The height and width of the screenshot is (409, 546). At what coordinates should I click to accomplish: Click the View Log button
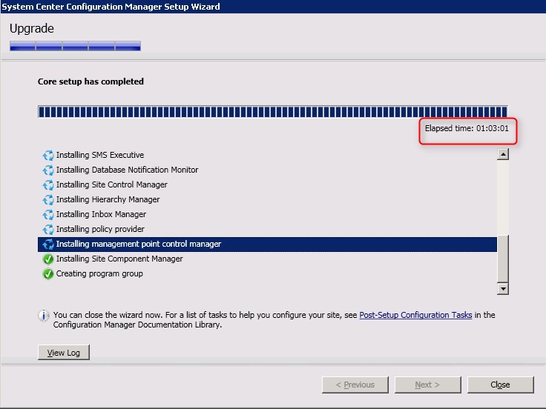point(63,352)
